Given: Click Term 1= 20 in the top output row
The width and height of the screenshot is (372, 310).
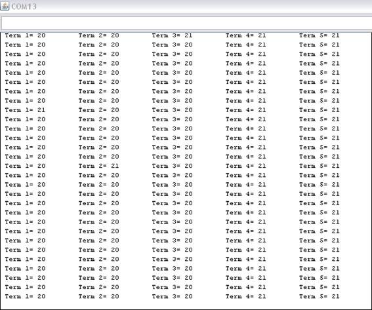Looking at the screenshot, I should click(25, 35).
